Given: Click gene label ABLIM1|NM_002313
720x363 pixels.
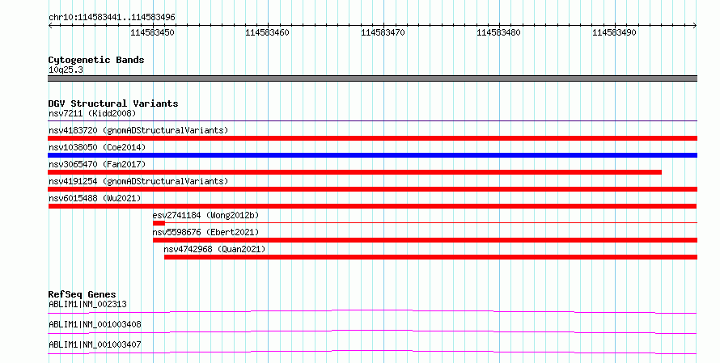Looking at the screenshot, I should click(87, 304).
